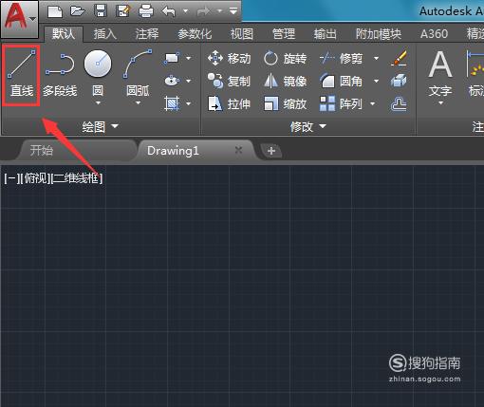Click the 阵列 (Array) tool

point(341,103)
